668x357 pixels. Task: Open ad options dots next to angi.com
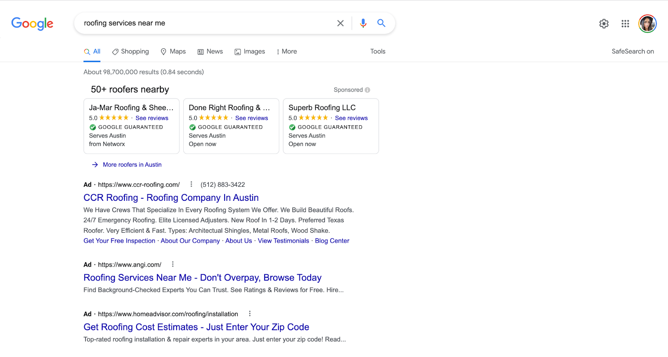pos(173,264)
